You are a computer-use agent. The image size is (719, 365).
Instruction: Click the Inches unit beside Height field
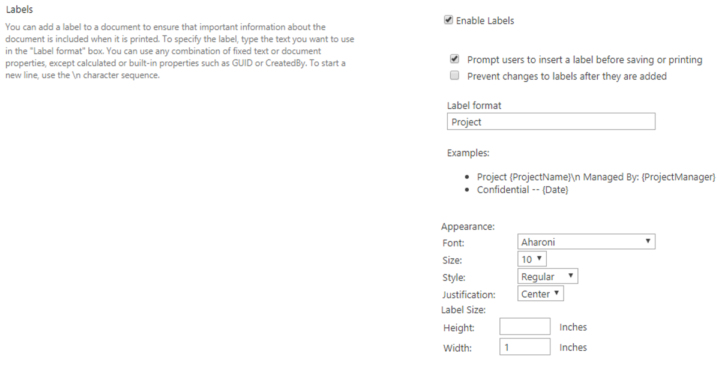573,327
